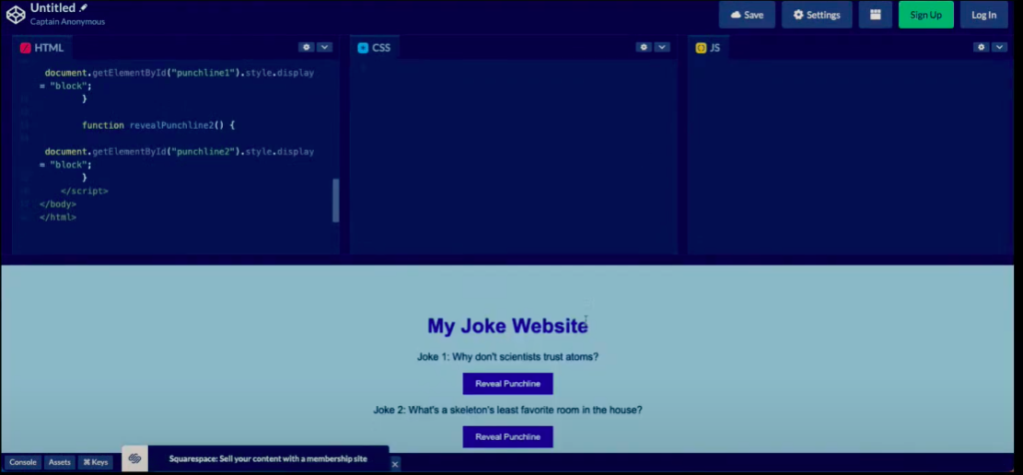Click the closing </body> tag line
Viewport: 1023px width, 475px height.
click(57, 204)
